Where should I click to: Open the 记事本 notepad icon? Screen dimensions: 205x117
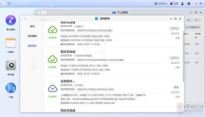(x=11, y=43)
